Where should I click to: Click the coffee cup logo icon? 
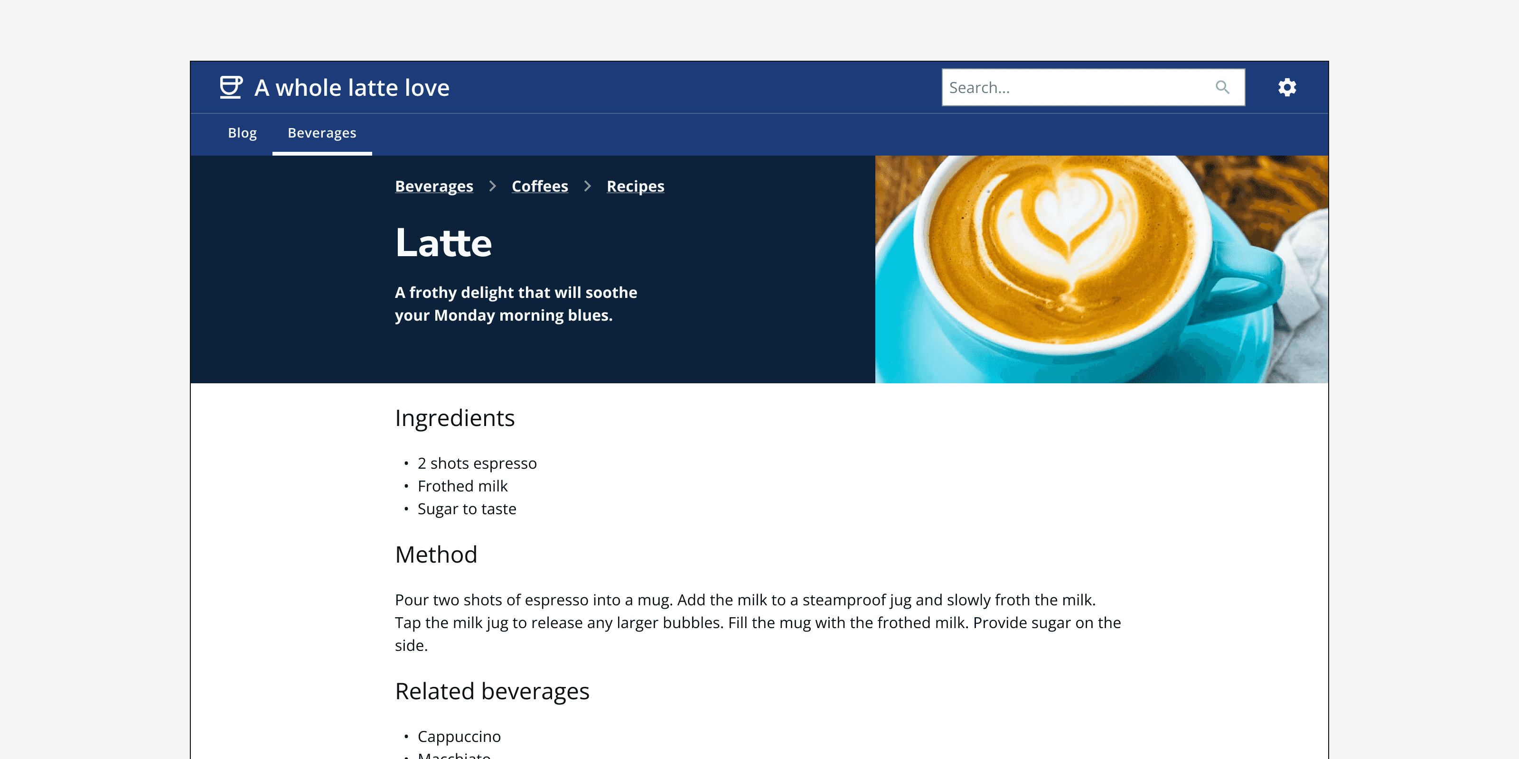231,87
